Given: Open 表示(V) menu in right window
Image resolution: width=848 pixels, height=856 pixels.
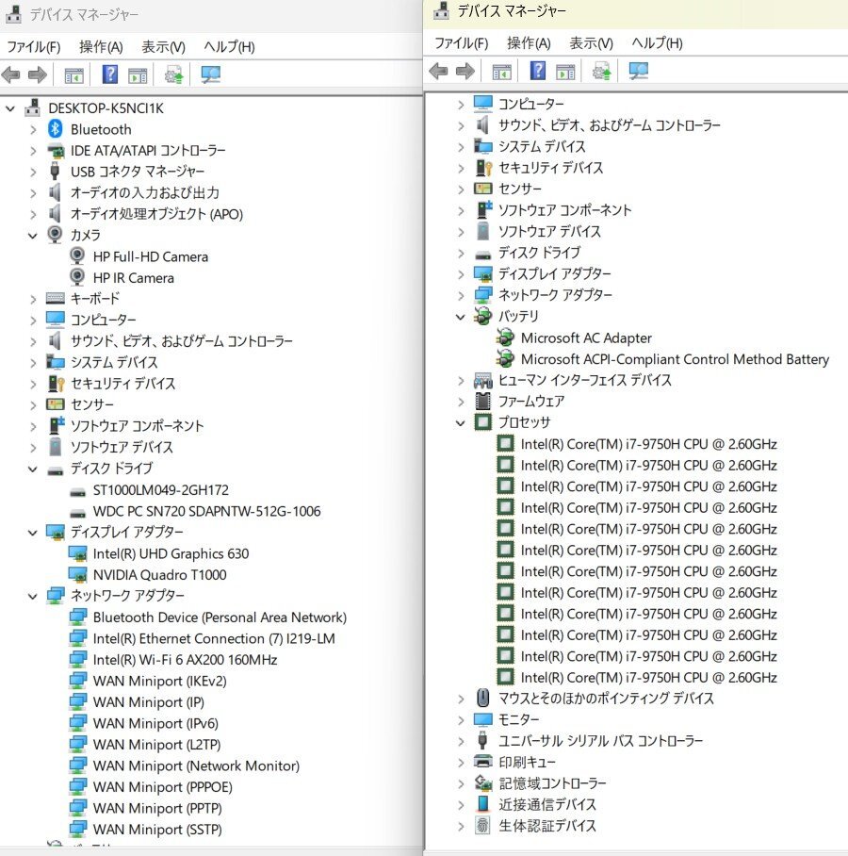Looking at the screenshot, I should pos(591,43).
